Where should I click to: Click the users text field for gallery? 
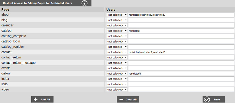[181, 74]
